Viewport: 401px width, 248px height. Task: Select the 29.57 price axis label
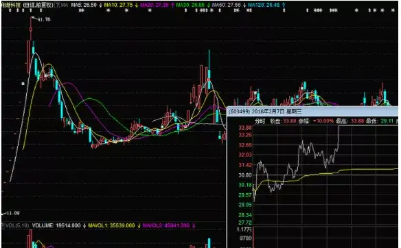245,195
